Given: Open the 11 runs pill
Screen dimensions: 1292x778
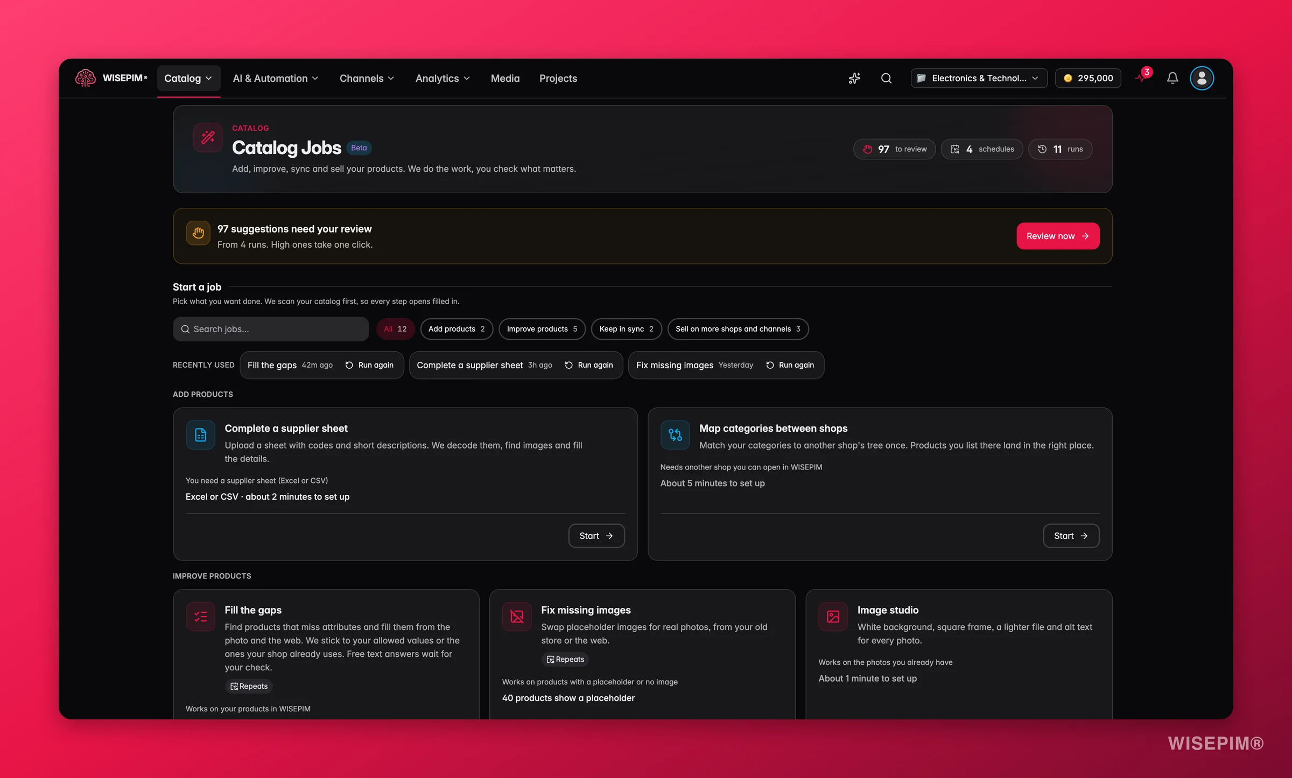Looking at the screenshot, I should coord(1060,149).
